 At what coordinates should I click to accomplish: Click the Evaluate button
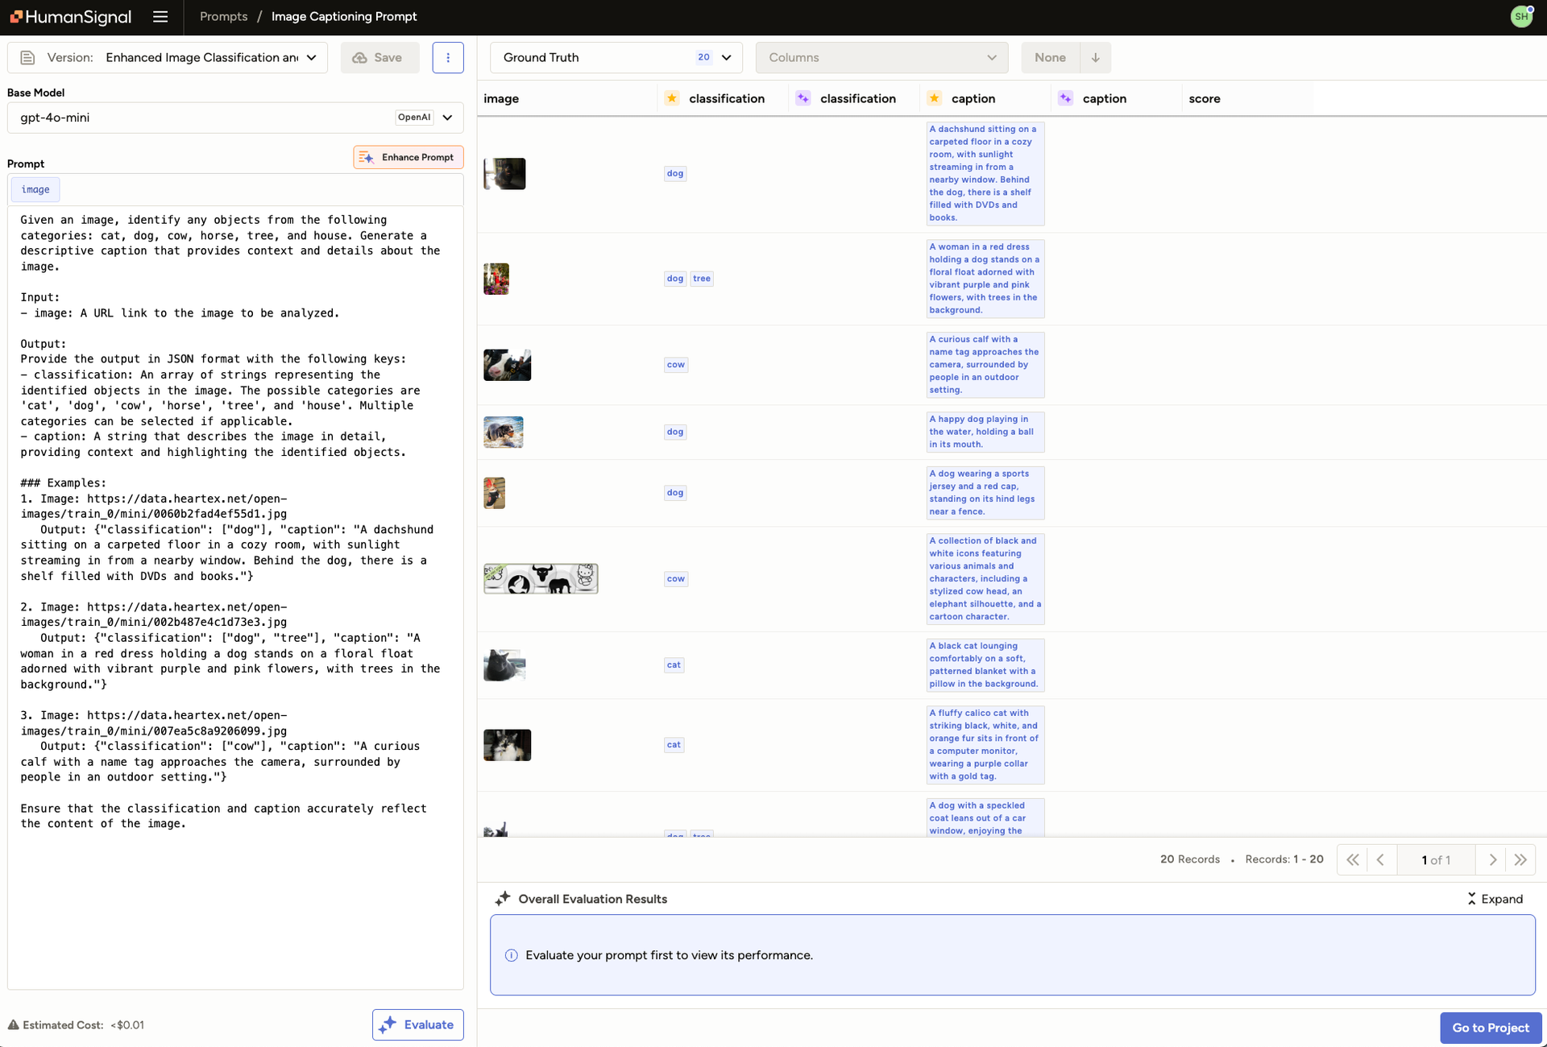click(417, 1024)
